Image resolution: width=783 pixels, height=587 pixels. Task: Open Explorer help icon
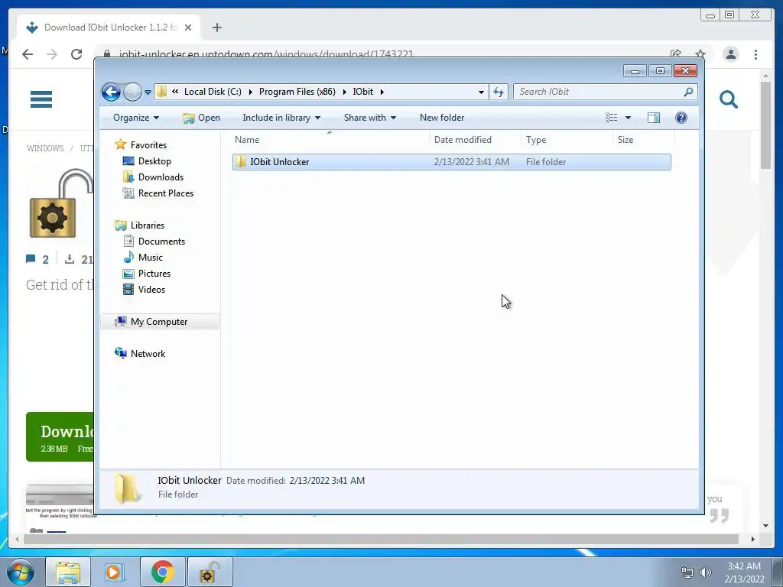681,118
